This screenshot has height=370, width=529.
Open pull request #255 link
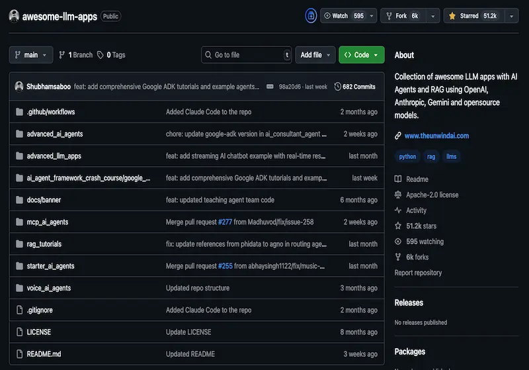point(225,266)
